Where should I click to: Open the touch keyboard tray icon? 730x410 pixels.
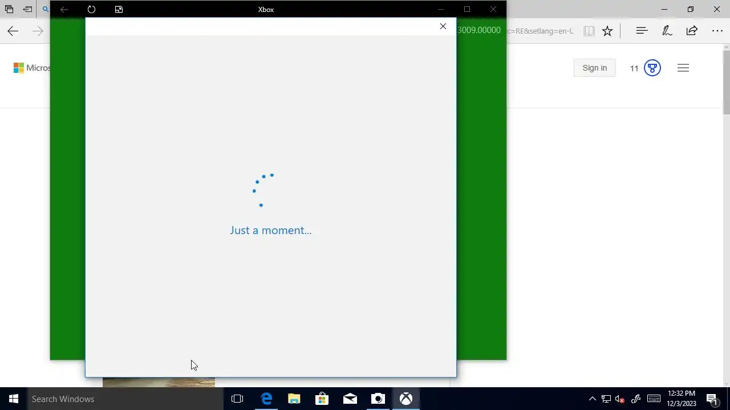pyautogui.click(x=654, y=399)
